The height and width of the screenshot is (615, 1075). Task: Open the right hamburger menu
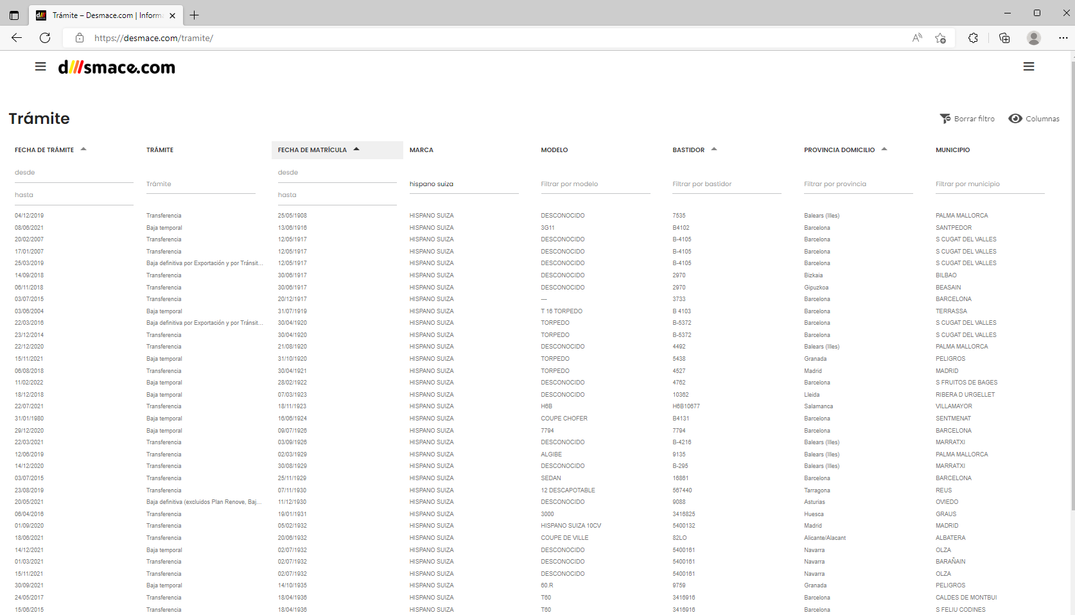click(1029, 66)
